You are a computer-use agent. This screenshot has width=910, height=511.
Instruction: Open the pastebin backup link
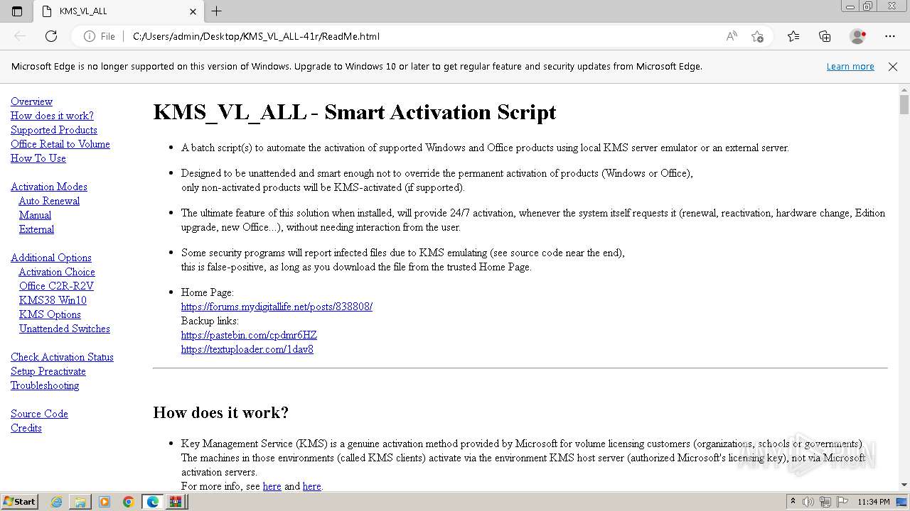coord(249,335)
